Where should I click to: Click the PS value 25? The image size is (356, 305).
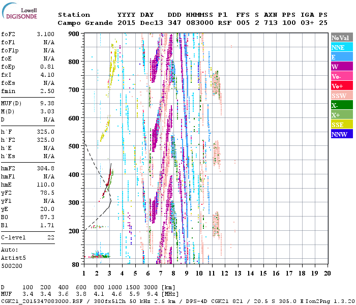point(323,23)
